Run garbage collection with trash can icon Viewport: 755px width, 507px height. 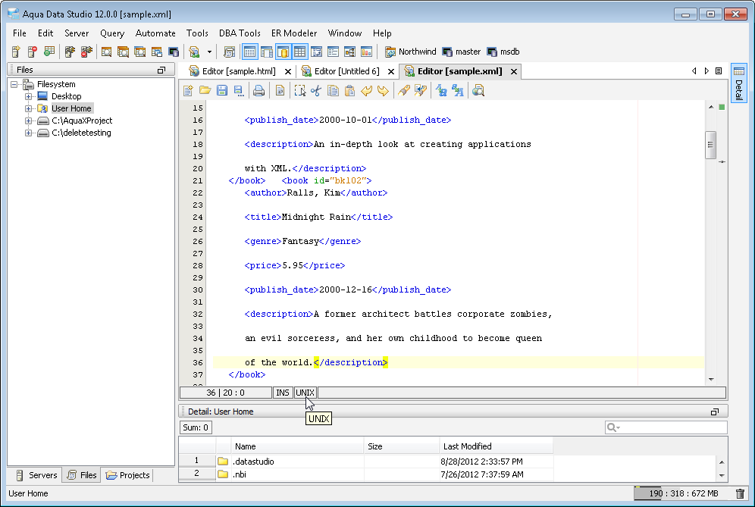coord(740,494)
